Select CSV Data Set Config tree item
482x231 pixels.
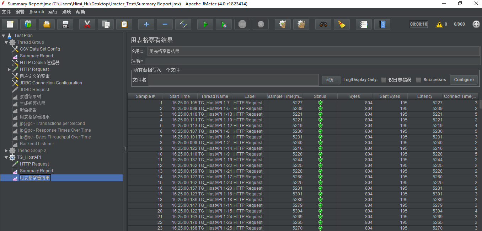pos(40,49)
